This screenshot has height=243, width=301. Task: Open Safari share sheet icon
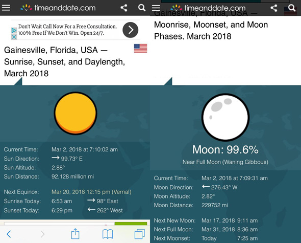click(x=76, y=234)
